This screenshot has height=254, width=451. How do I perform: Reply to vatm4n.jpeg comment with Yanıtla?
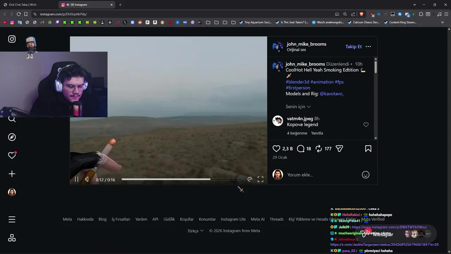(x=317, y=133)
